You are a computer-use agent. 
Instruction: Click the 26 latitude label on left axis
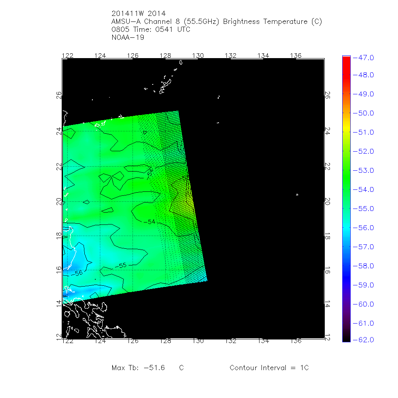(59, 96)
